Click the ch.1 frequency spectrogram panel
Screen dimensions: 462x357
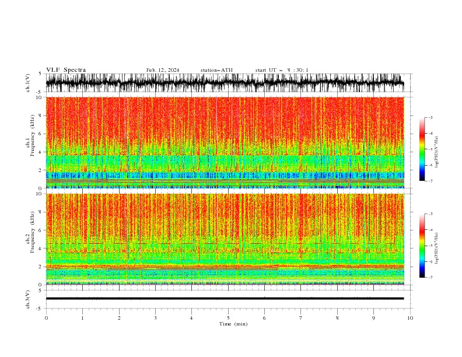(225, 142)
